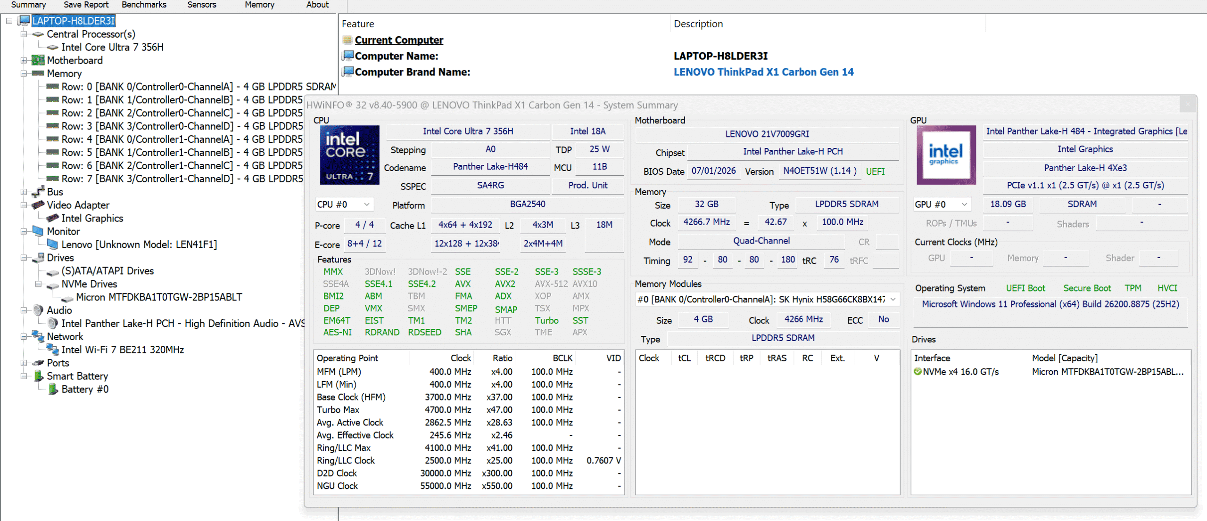Screen dimensions: 1207x521
Task: Open the Benchmarks menu
Action: [x=144, y=5]
